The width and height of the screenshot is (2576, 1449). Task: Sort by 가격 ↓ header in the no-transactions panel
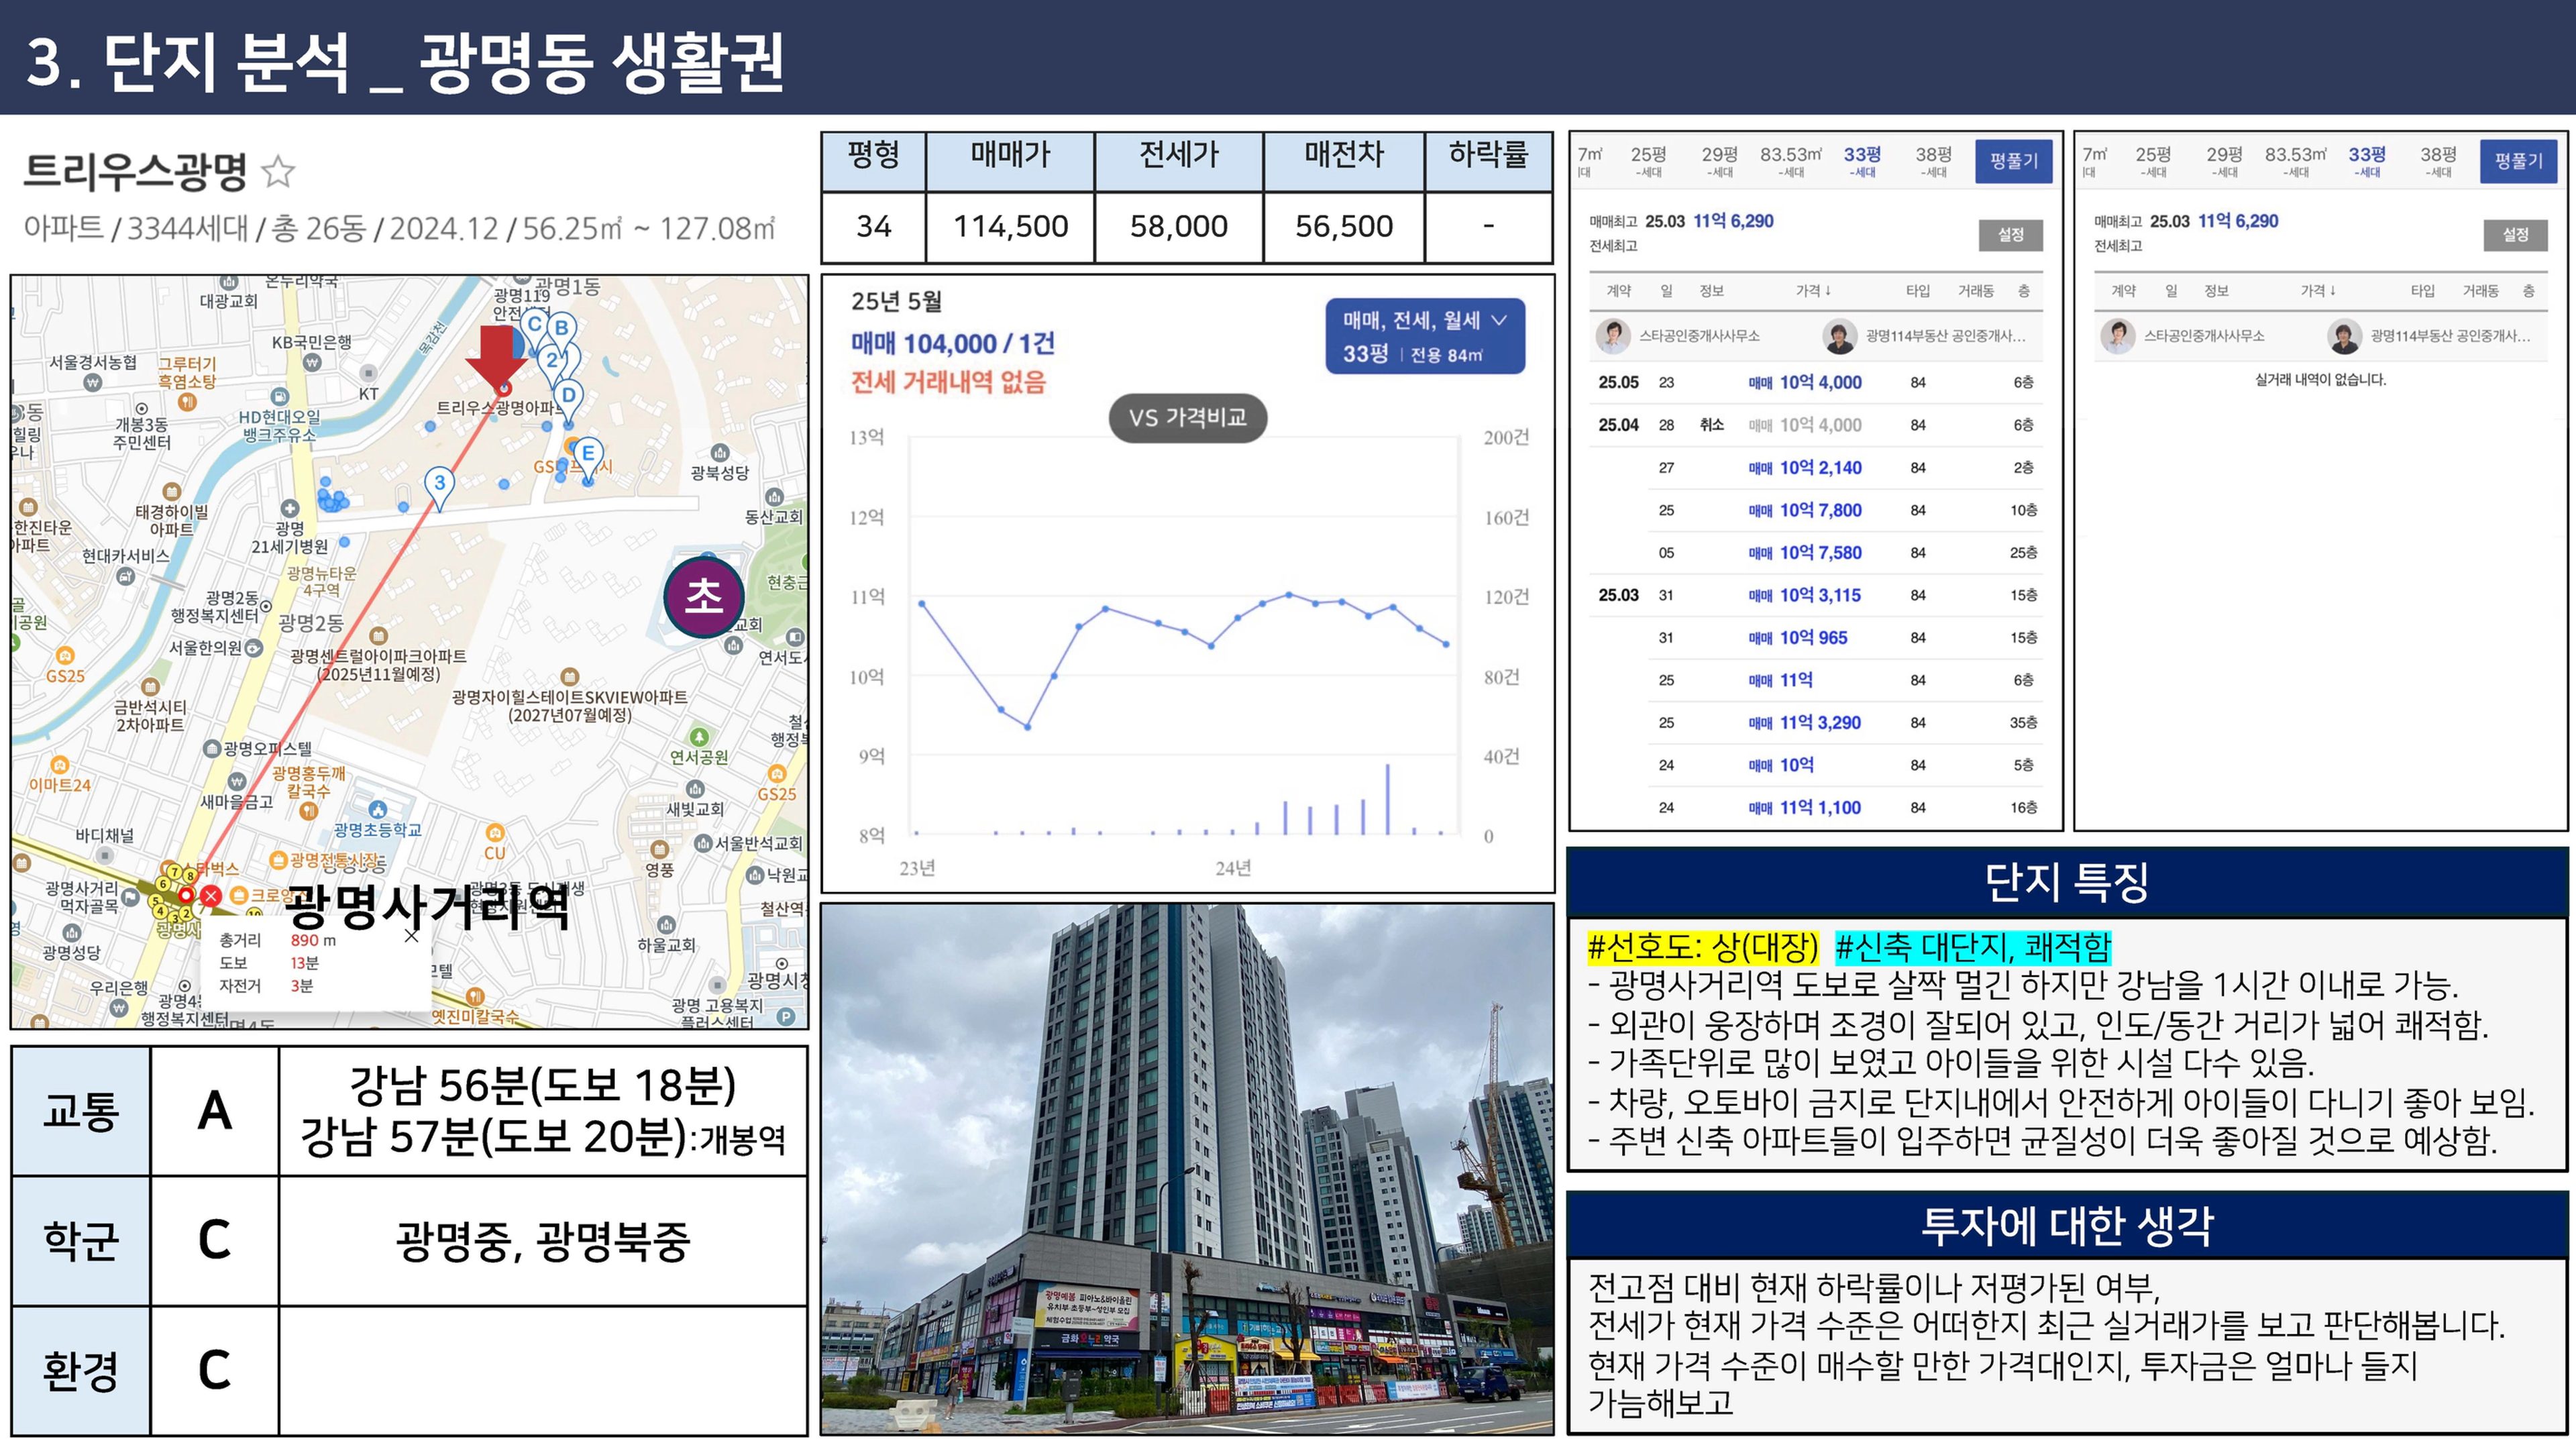[x=2317, y=290]
